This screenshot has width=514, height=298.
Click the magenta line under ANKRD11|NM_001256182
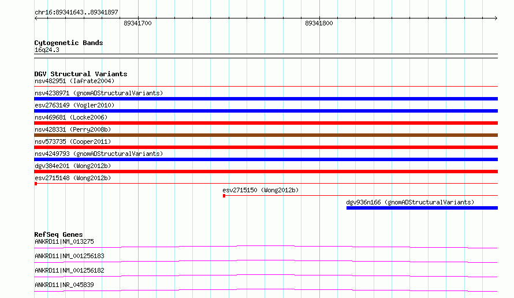coord(266,275)
